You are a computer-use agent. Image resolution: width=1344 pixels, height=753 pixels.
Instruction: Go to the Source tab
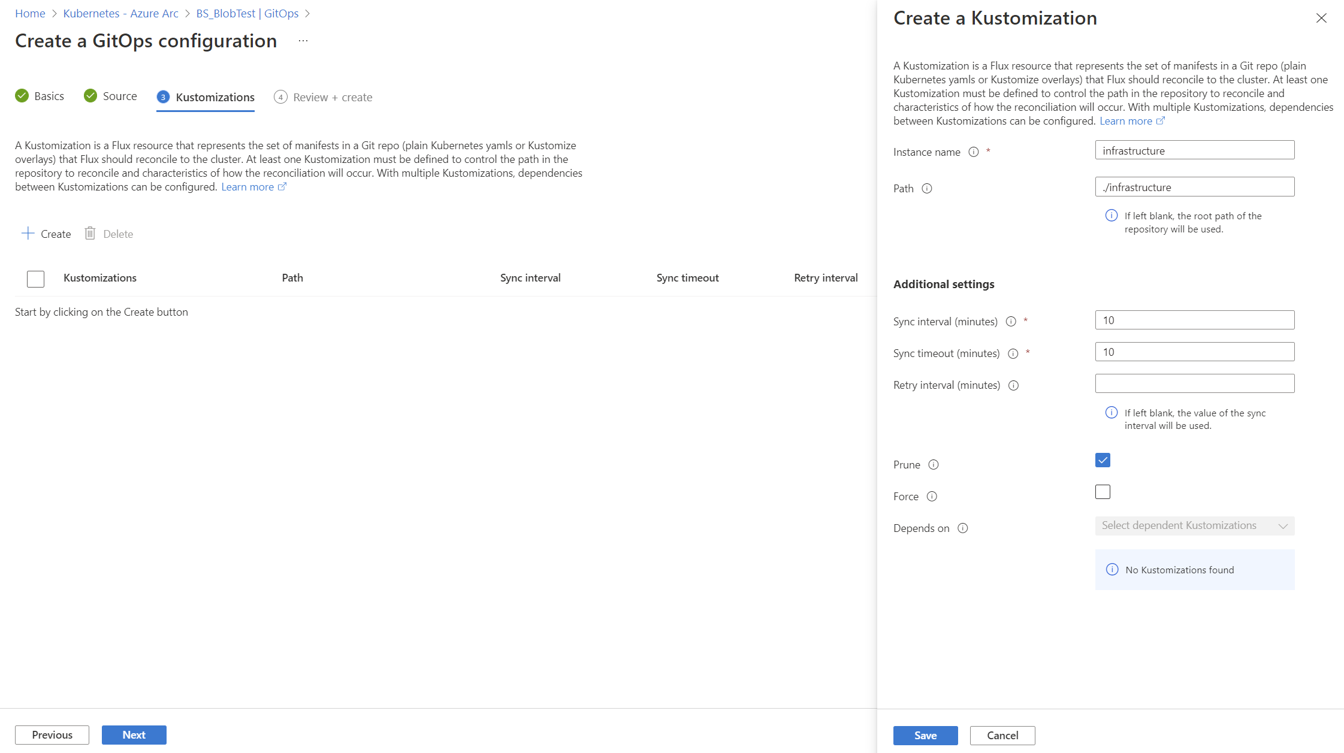(x=110, y=96)
